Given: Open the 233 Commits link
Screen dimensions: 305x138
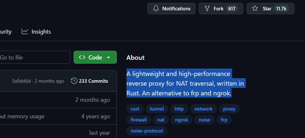Looking at the screenshot, I should (x=93, y=81).
